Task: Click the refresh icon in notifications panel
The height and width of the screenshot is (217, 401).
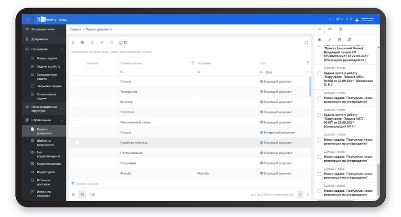Action: pyautogui.click(x=349, y=40)
